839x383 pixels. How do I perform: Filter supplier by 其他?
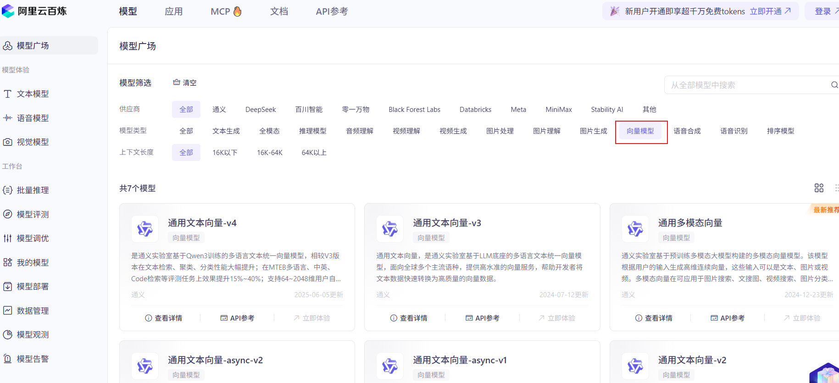(x=650, y=110)
